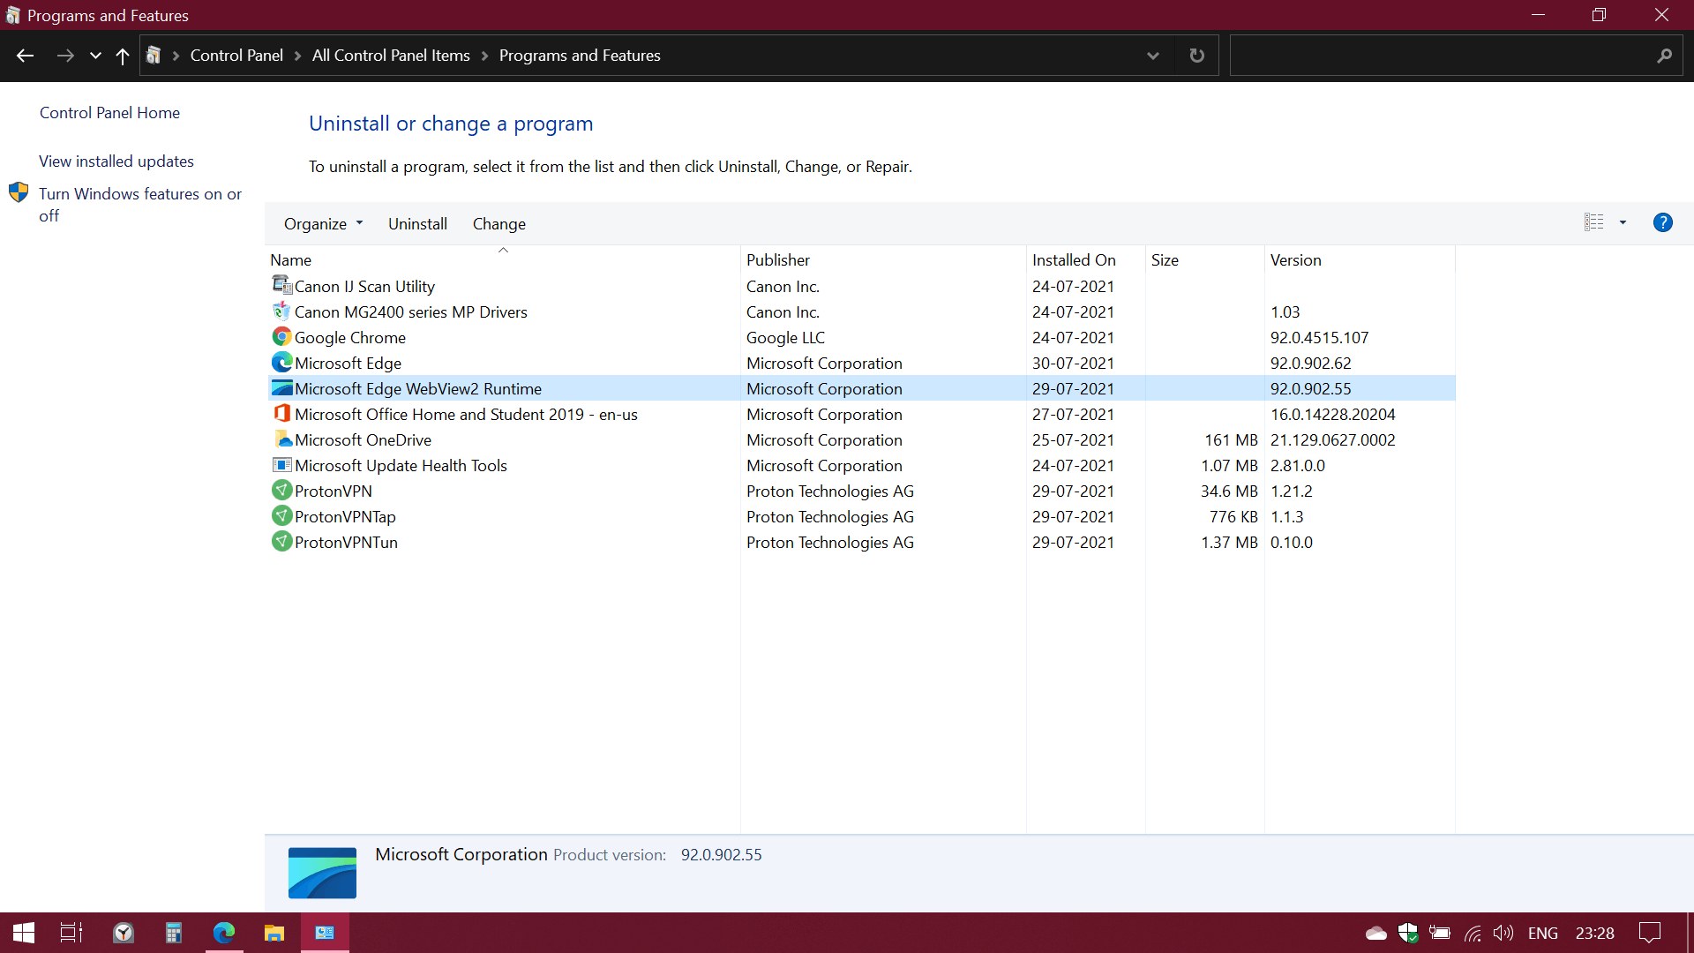The image size is (1694, 953).
Task: Click the blue help question mark icon
Action: click(1662, 222)
